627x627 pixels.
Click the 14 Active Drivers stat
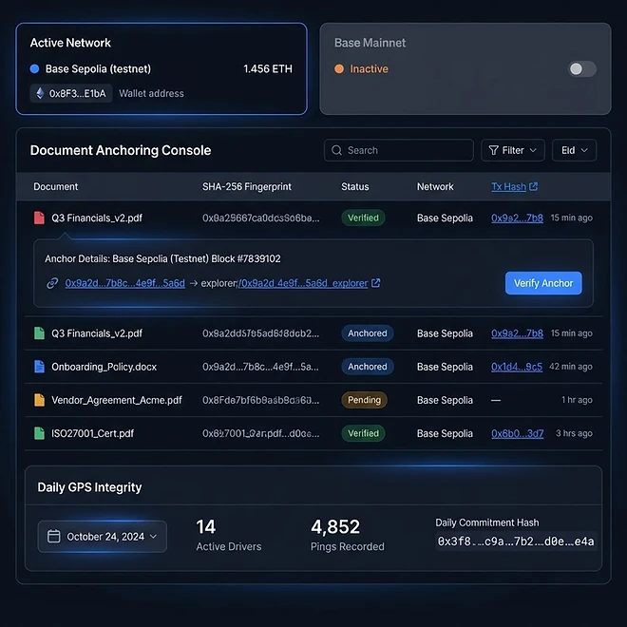[x=229, y=535]
